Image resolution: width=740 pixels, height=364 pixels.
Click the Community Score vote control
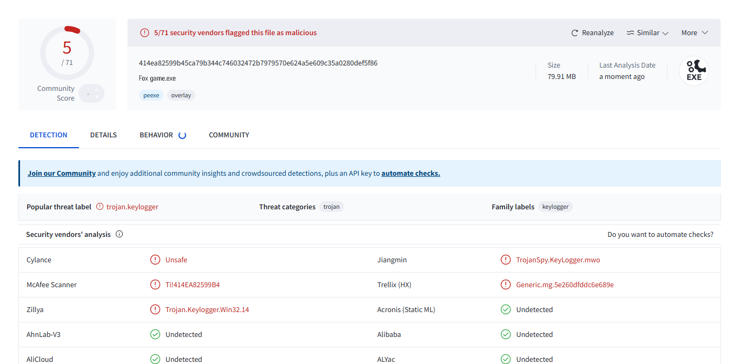coord(91,94)
